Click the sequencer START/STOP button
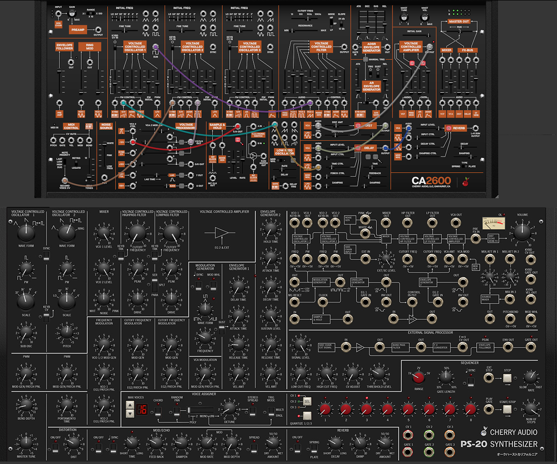Viewport: 557px width, 464px height. click(508, 409)
